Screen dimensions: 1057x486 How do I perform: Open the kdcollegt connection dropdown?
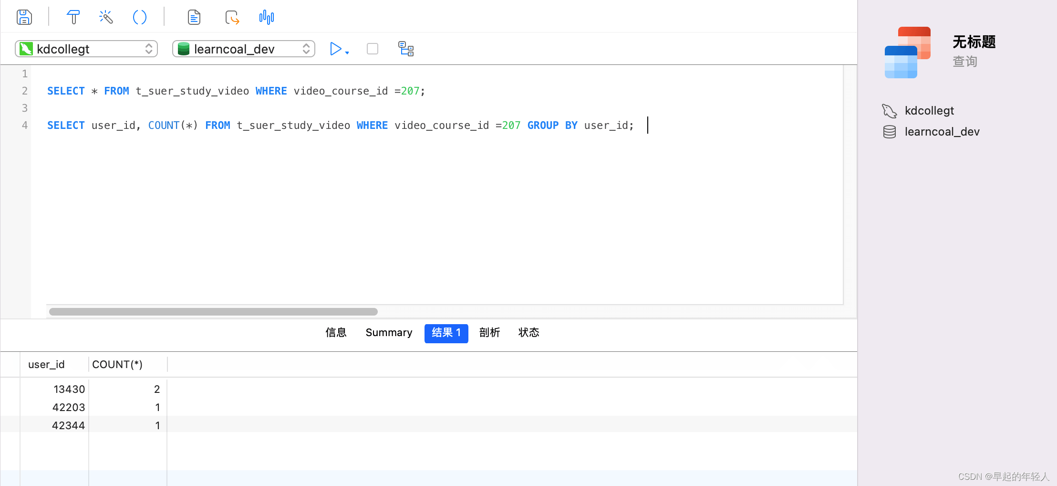point(86,49)
